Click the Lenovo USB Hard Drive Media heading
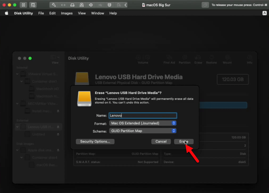This screenshot has width=269, height=193. (139, 77)
